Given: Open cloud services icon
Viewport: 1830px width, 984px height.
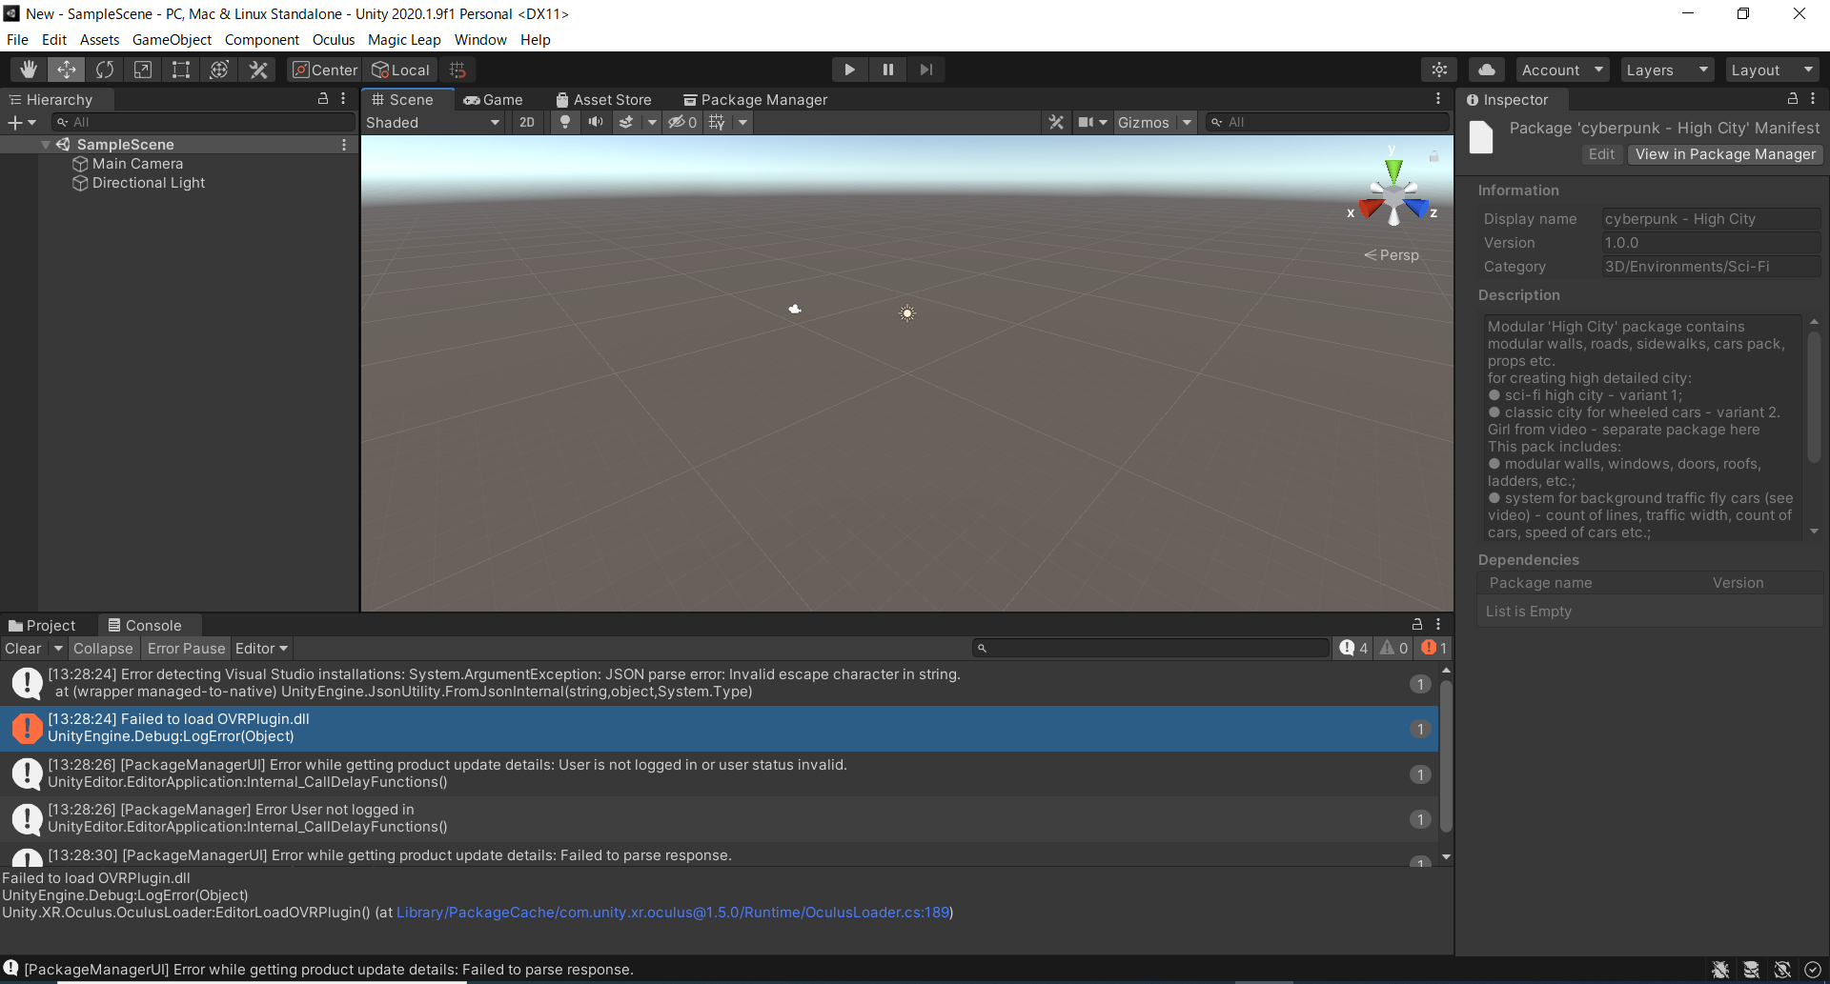Looking at the screenshot, I should pyautogui.click(x=1487, y=70).
